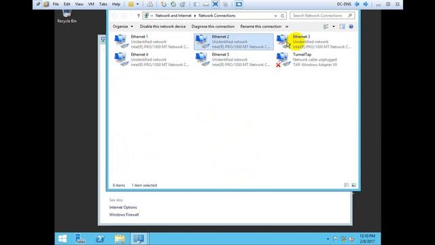Screen dimensions: 435x245
Task: Click VMware revert snapshot toolbar icon
Action: tap(173, 4)
